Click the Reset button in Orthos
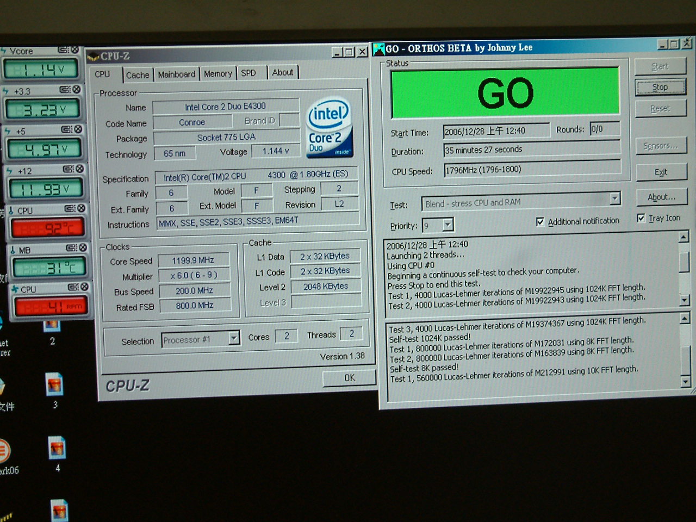The width and height of the screenshot is (696, 522). pyautogui.click(x=660, y=109)
